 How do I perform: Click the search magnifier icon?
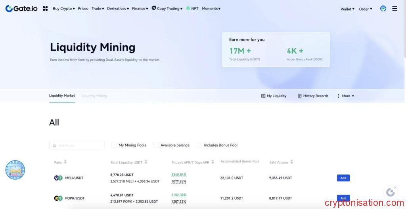coord(54,146)
